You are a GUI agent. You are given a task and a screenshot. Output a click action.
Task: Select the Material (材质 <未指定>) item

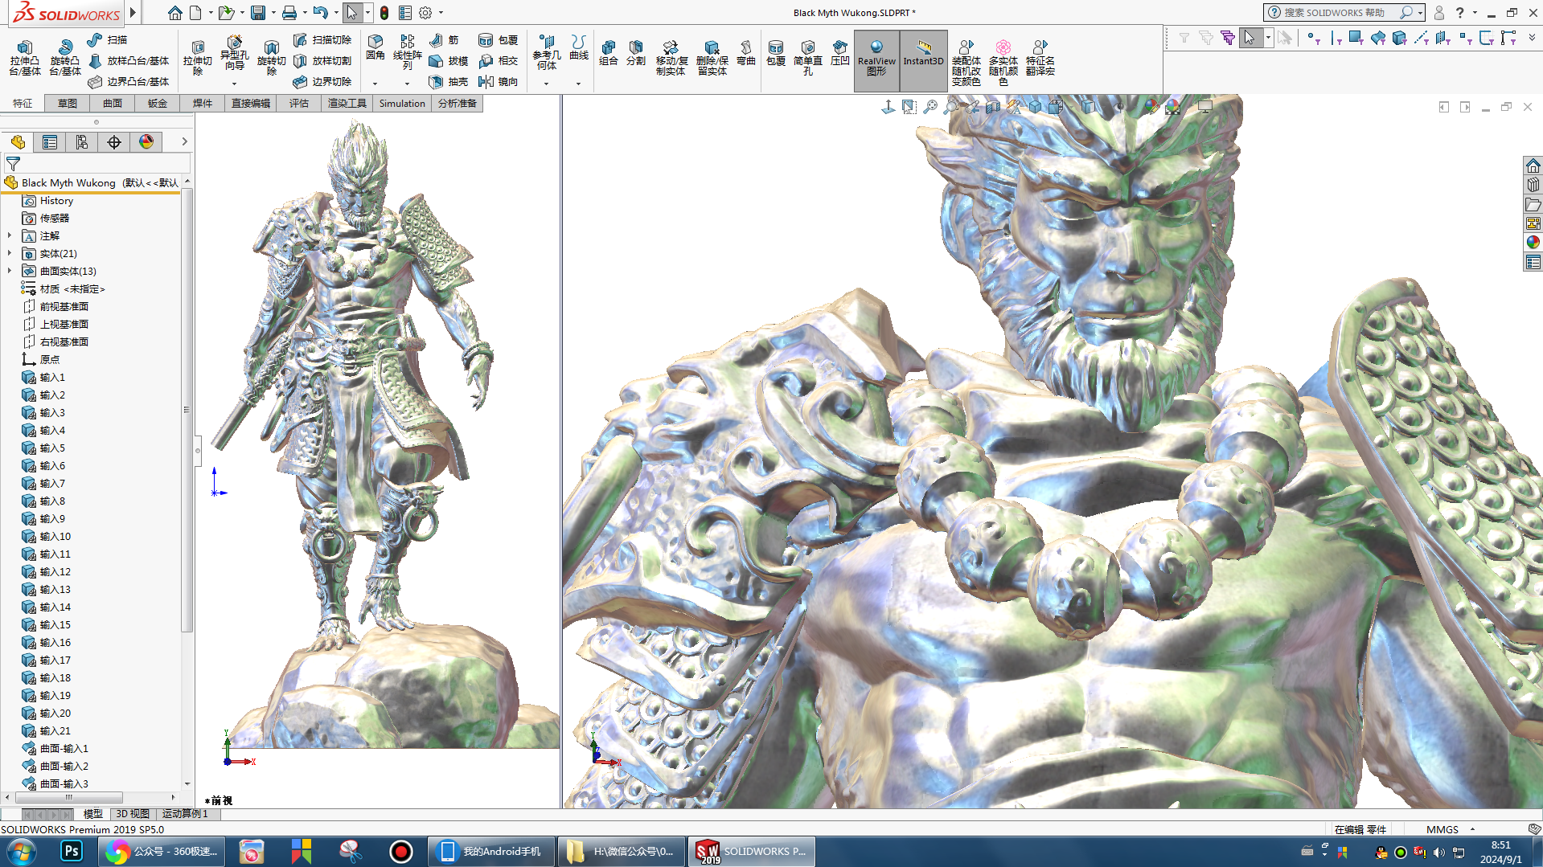point(63,289)
